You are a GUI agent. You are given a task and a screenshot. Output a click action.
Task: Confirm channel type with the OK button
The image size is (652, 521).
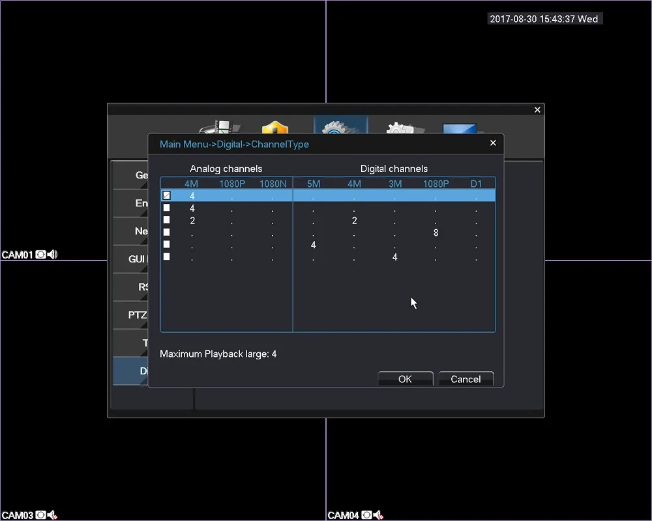pyautogui.click(x=406, y=379)
